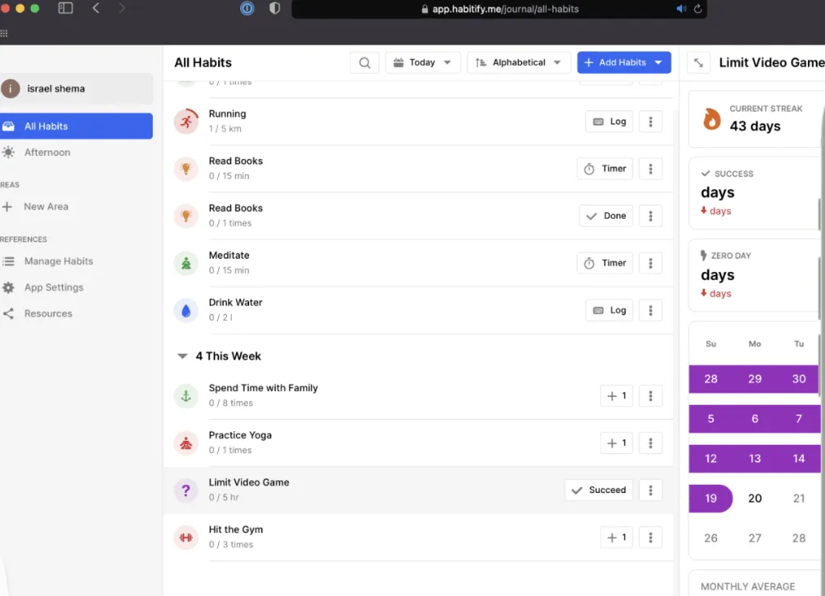Click the Meditate habit icon
The height and width of the screenshot is (596, 825).
tap(186, 263)
